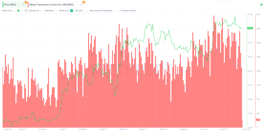Open Whale Transaction Count options menu
The image size is (267, 132).
(77, 5)
